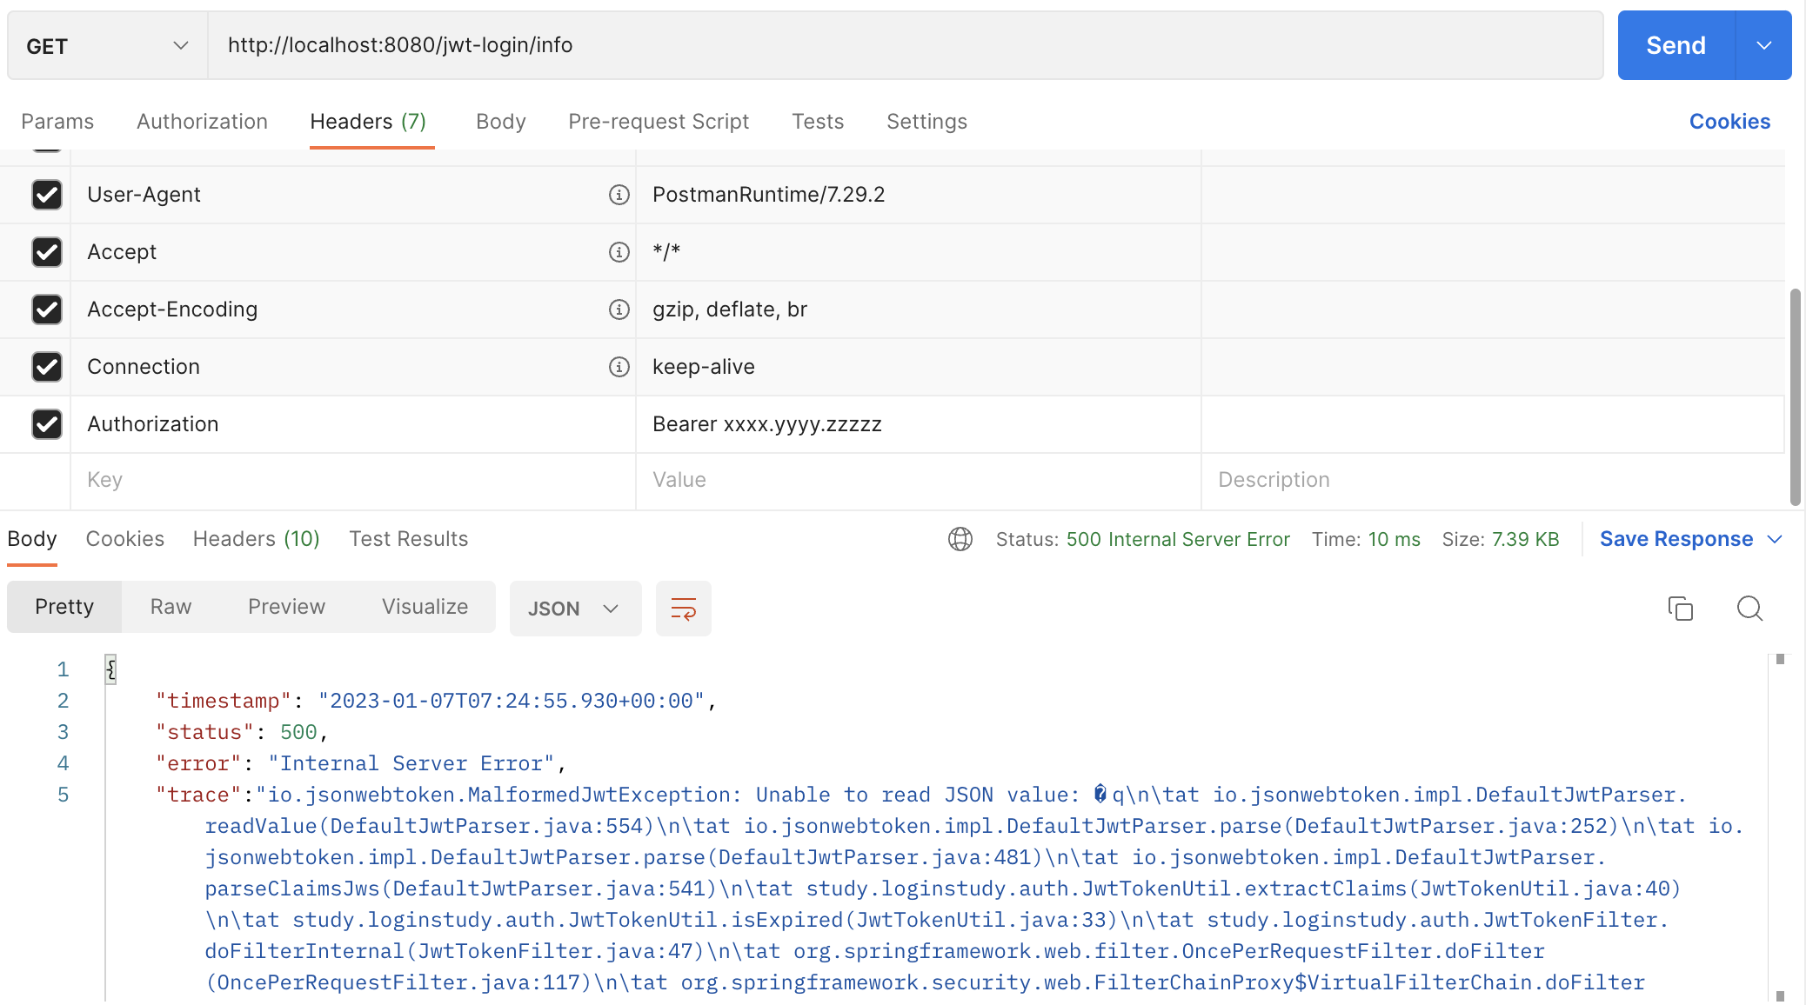The height and width of the screenshot is (1005, 1806).
Task: Toggle word wrap in response body
Action: (683, 609)
